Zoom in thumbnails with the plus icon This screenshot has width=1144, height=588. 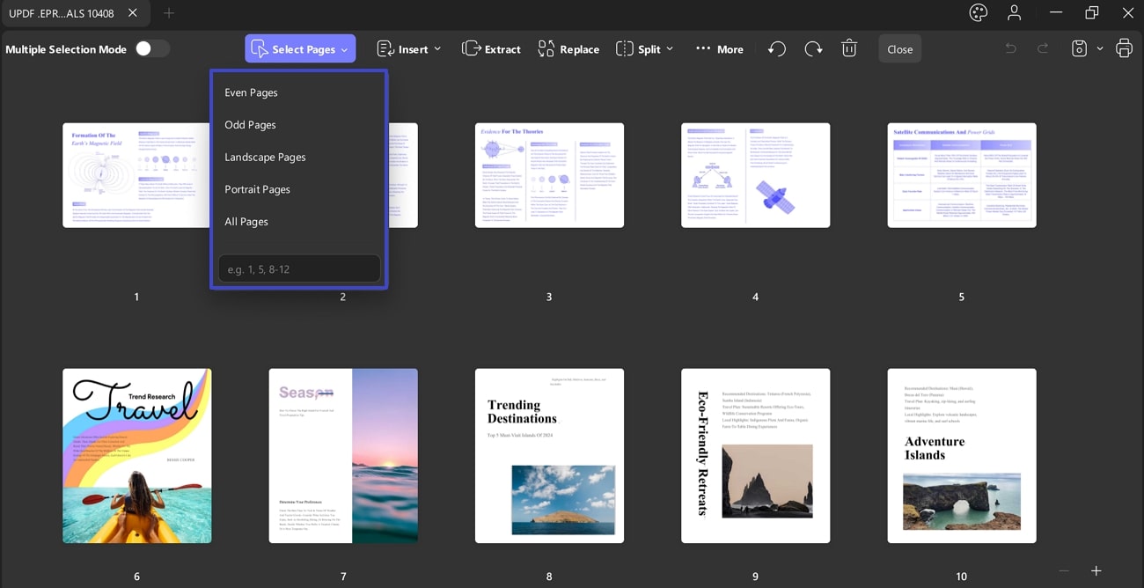(1096, 571)
